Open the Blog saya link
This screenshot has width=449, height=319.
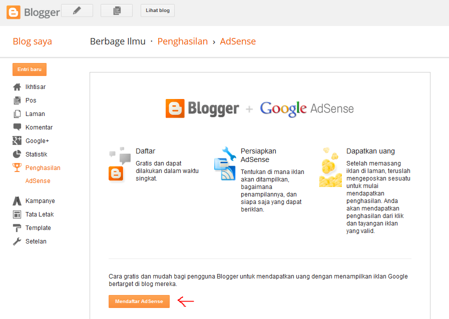pos(33,41)
